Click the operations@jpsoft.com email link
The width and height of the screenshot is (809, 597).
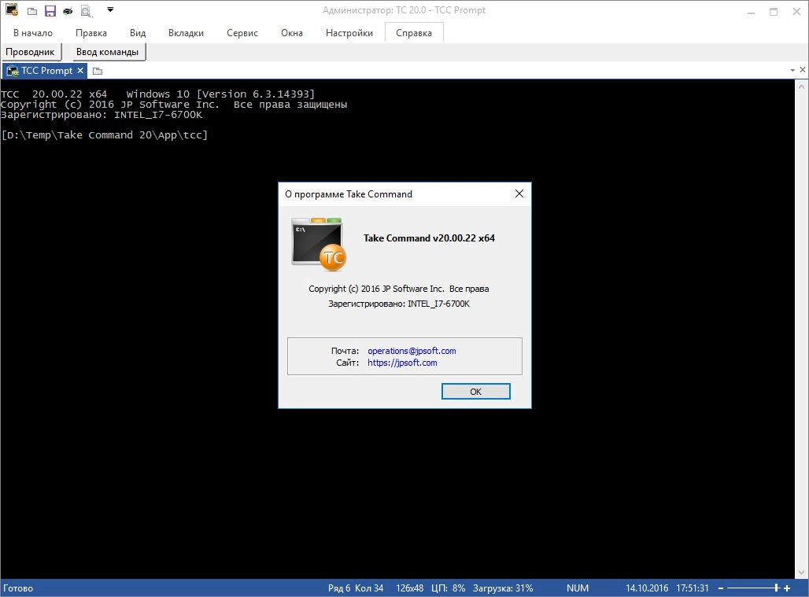412,351
